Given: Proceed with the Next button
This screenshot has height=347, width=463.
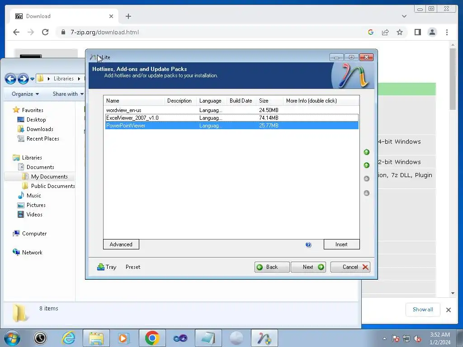Looking at the screenshot, I should click(x=308, y=267).
